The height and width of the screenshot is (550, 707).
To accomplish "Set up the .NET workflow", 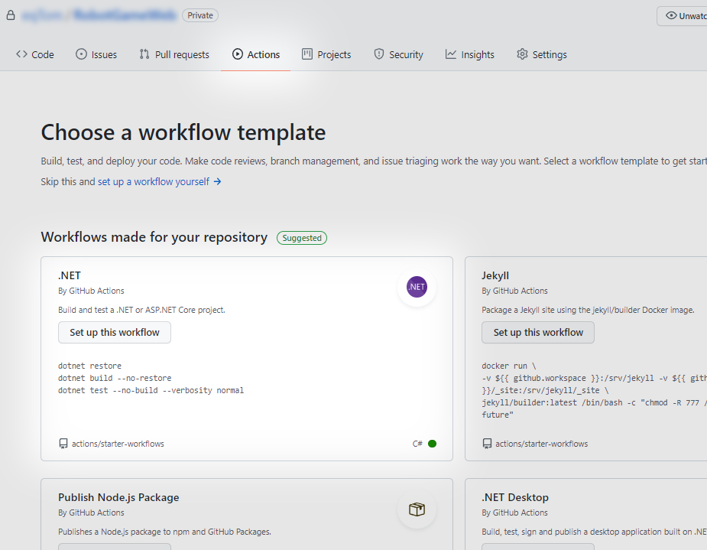I will tap(115, 333).
